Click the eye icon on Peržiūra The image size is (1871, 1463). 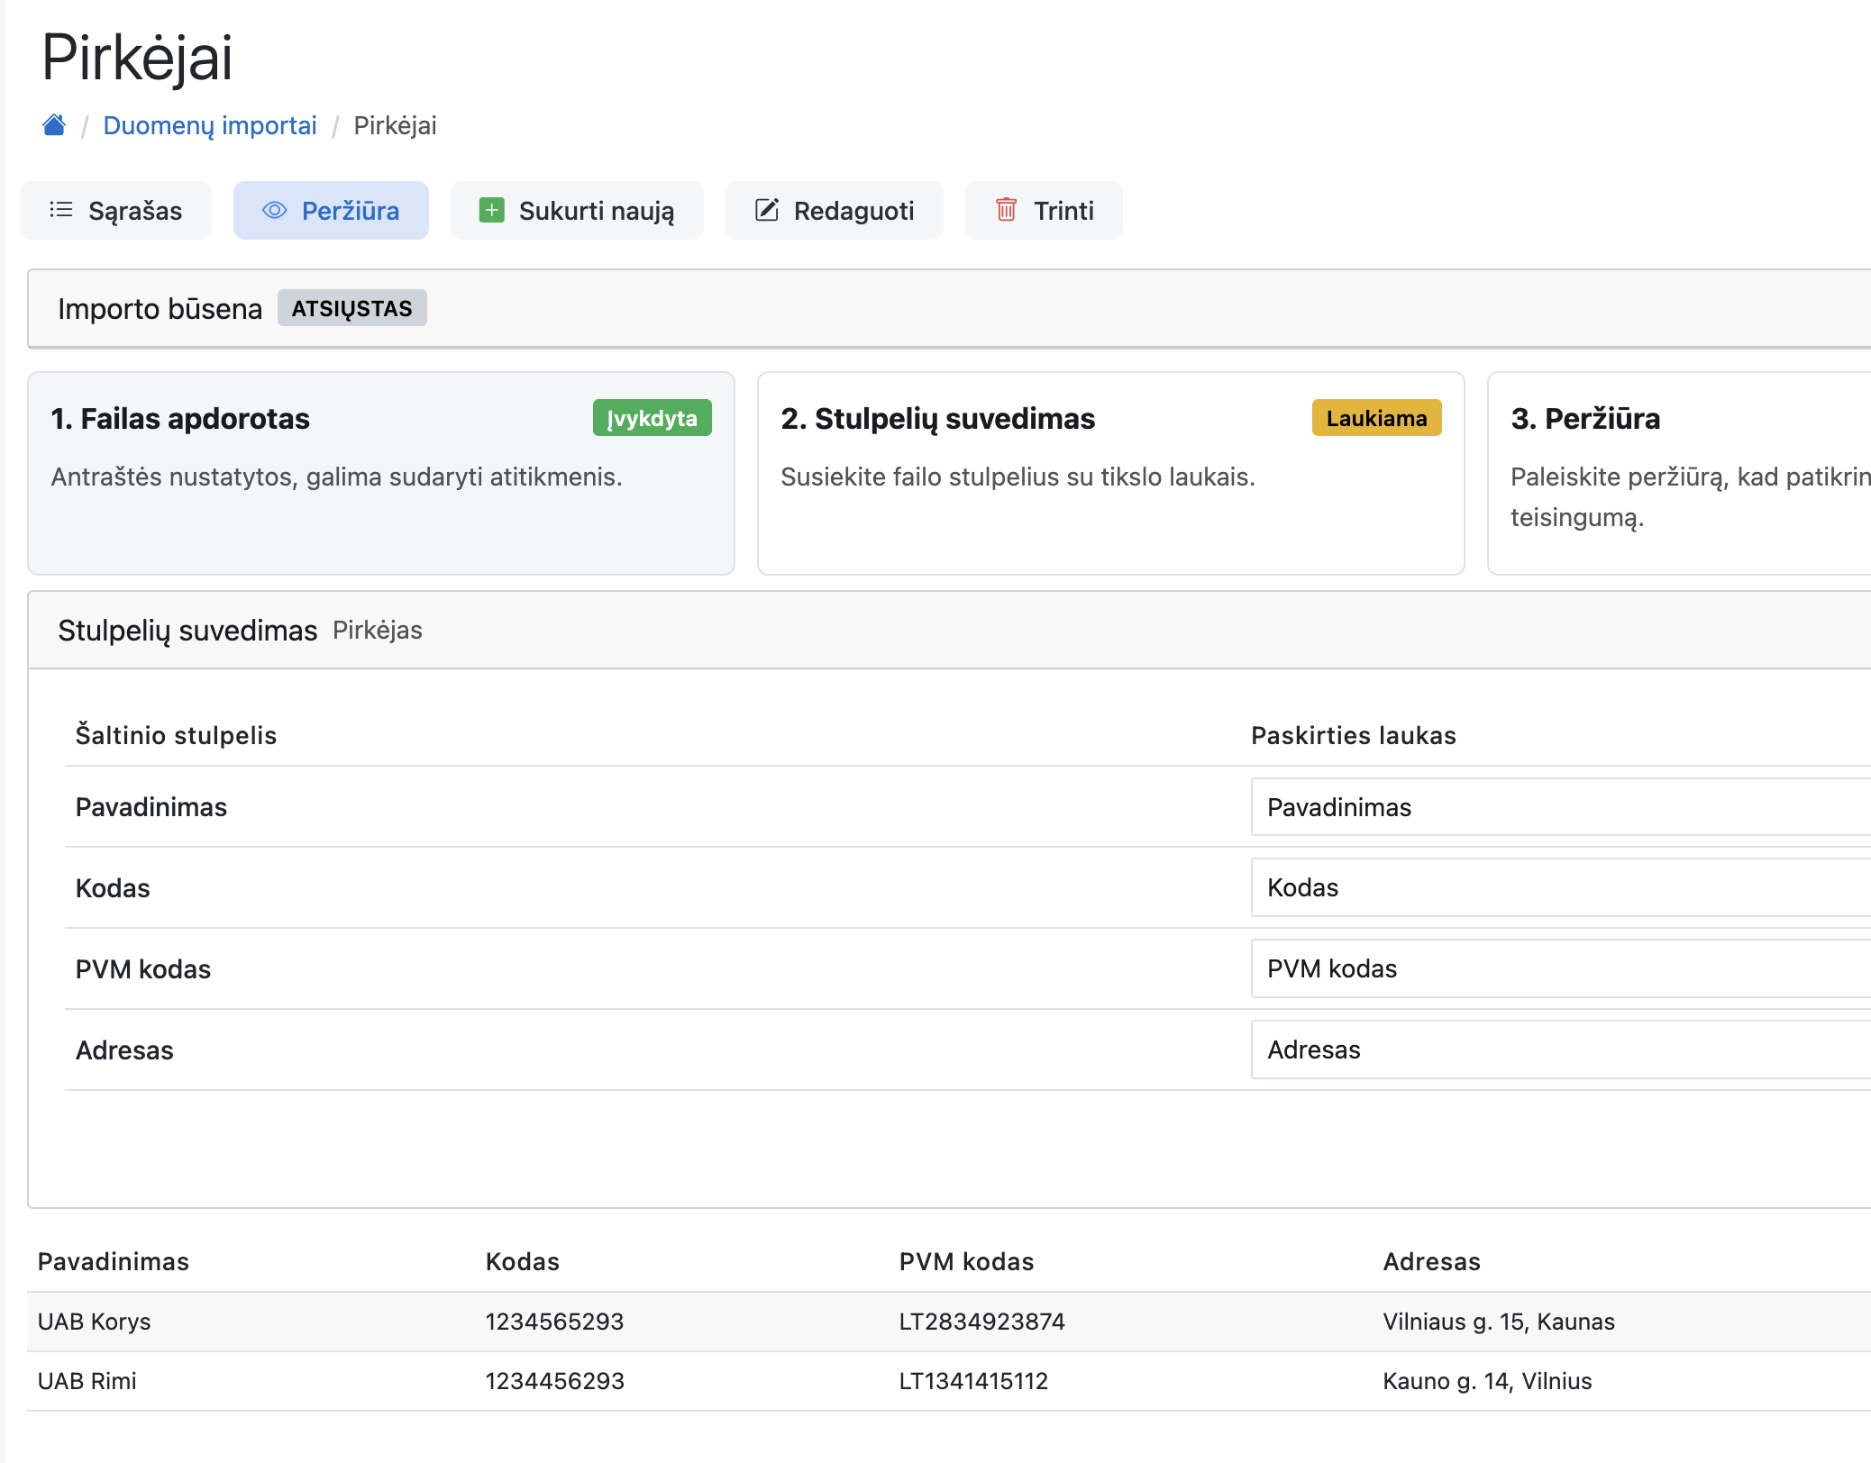tap(274, 210)
